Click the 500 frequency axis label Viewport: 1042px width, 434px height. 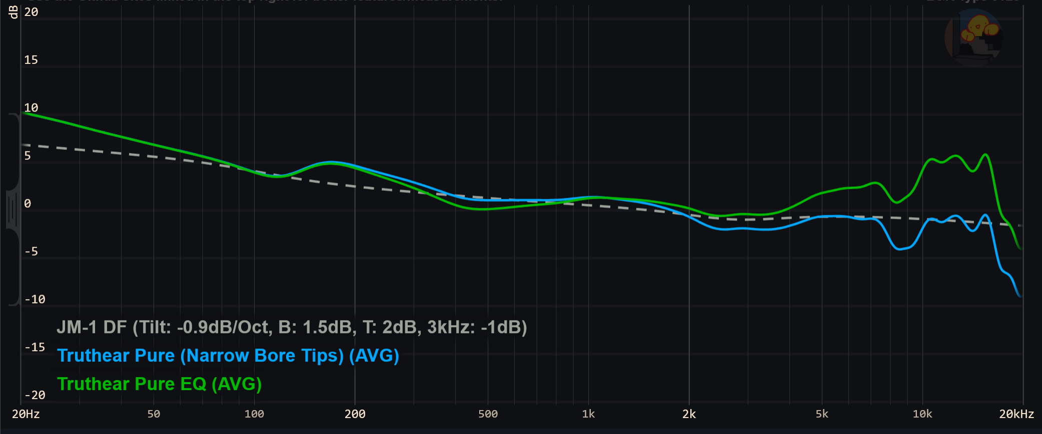[488, 414]
